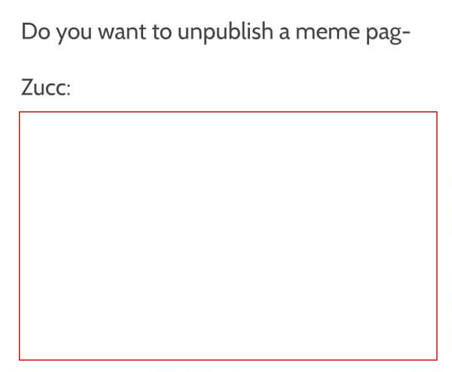Click the top-left corner of red frame

[x=19, y=112]
